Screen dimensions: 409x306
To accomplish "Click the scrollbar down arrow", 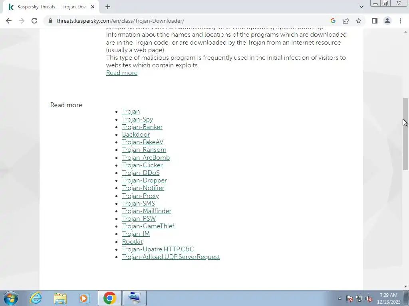I will click(405, 286).
